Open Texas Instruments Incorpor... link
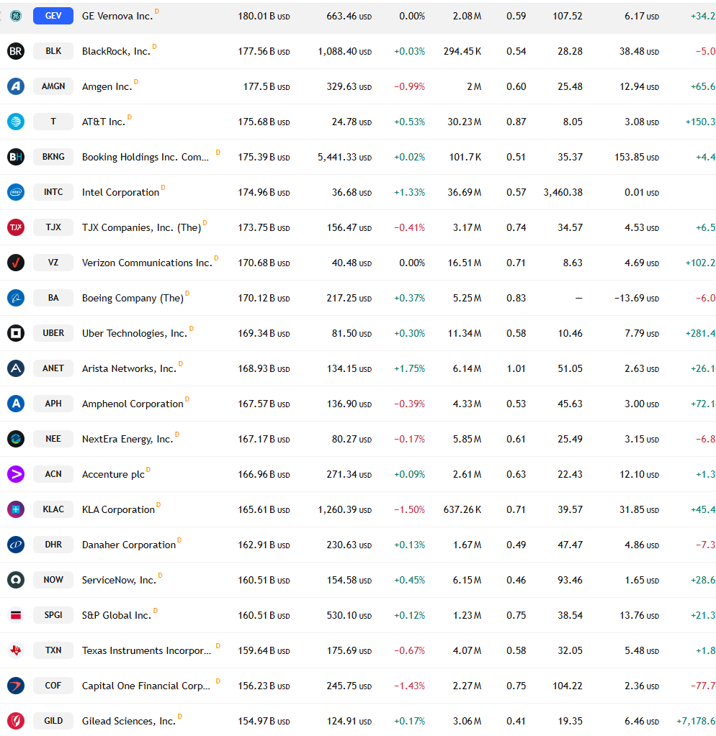Screen dimensions: 716x736 (146, 650)
